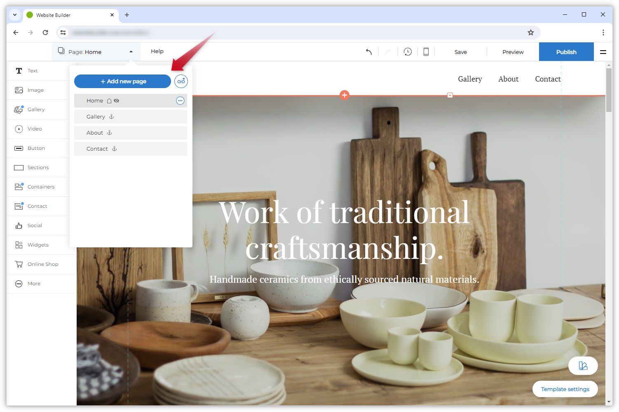Expand the small header dropdown arrow
This screenshot has height=412, width=619.
tap(450, 95)
